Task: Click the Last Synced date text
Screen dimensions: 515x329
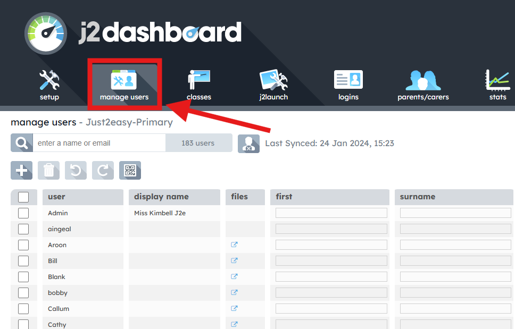Action: point(329,144)
